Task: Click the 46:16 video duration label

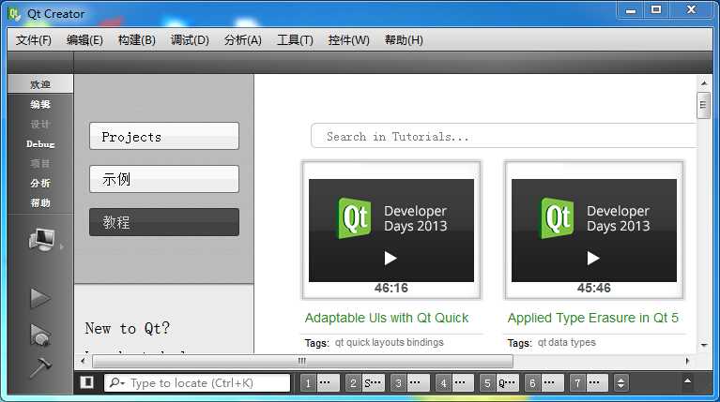Action: [x=391, y=288]
